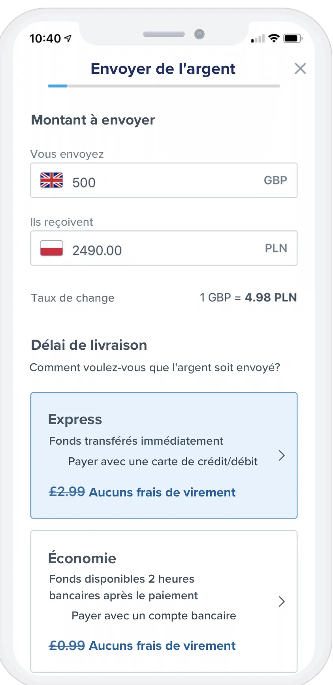Tap the UK flag icon

pos(51,180)
